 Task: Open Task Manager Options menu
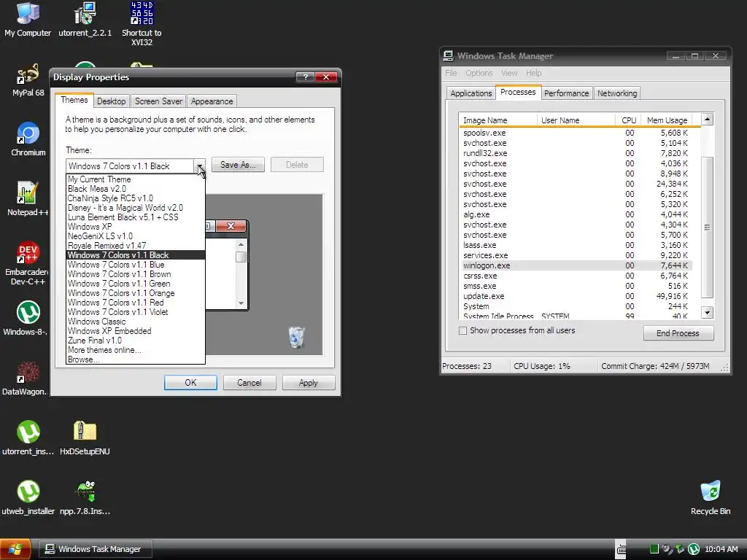point(479,73)
